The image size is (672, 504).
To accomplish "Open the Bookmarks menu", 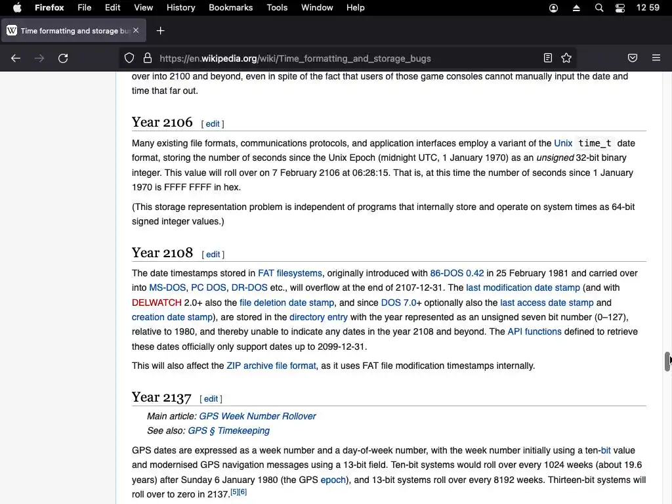I will click(x=230, y=8).
